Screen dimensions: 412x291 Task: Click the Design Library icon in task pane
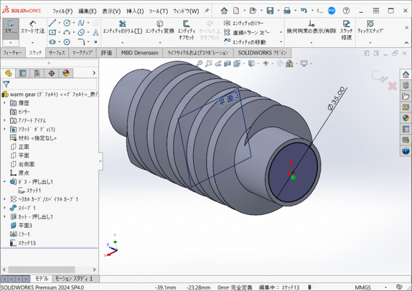coord(405,85)
